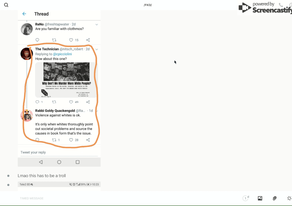Click the back arrow beside Thread
The width and height of the screenshot is (292, 206).
tap(24, 14)
